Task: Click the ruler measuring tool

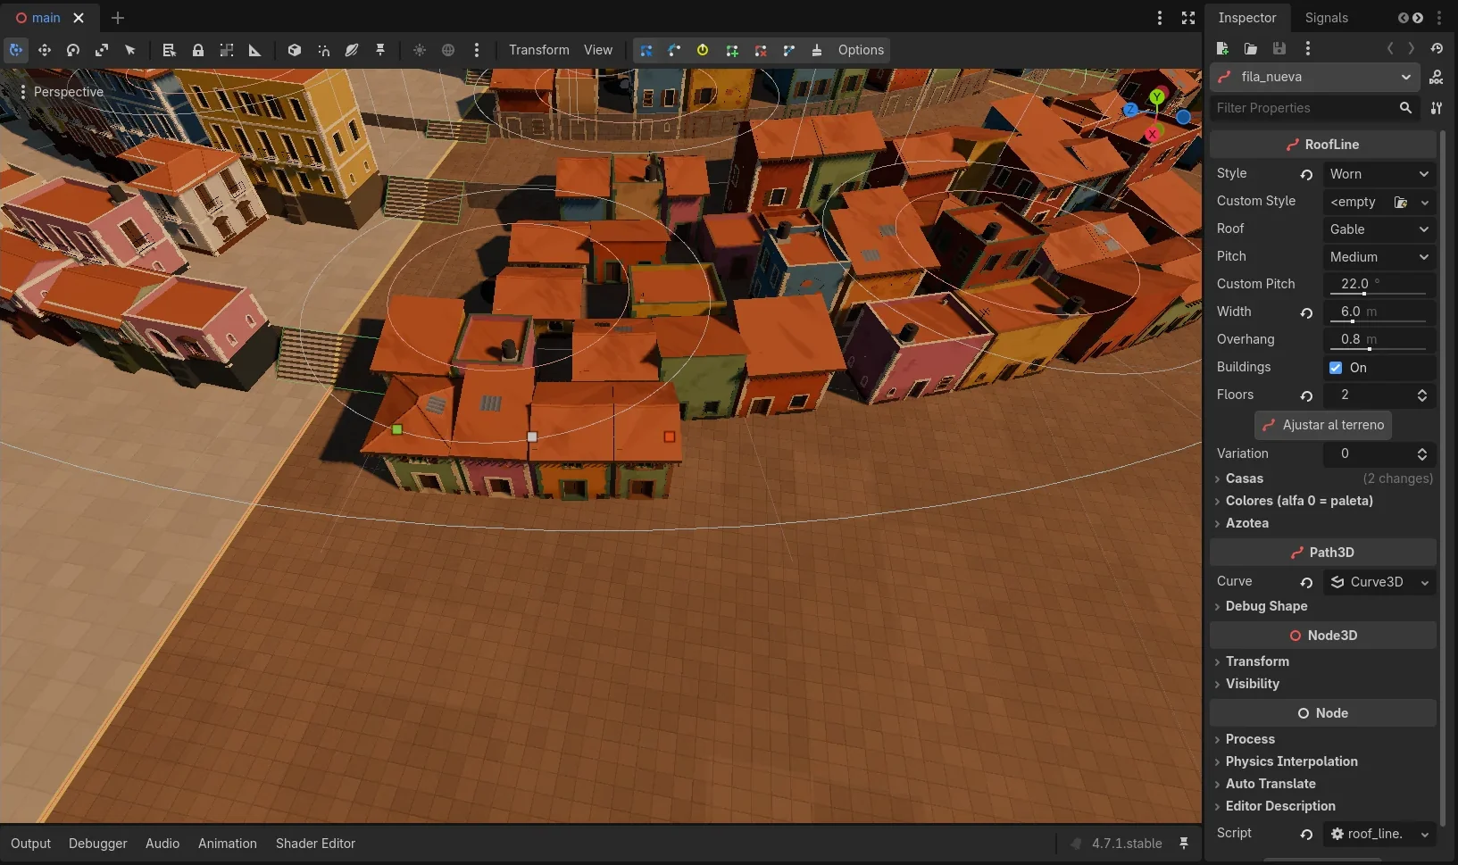Action: pos(254,50)
